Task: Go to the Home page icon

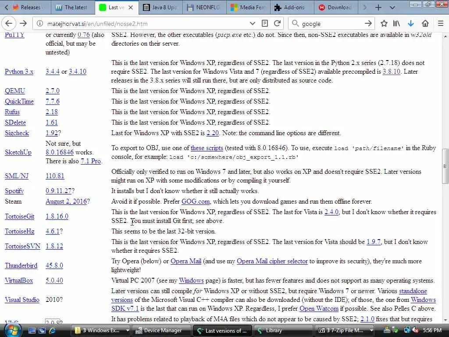Action: (x=425, y=24)
